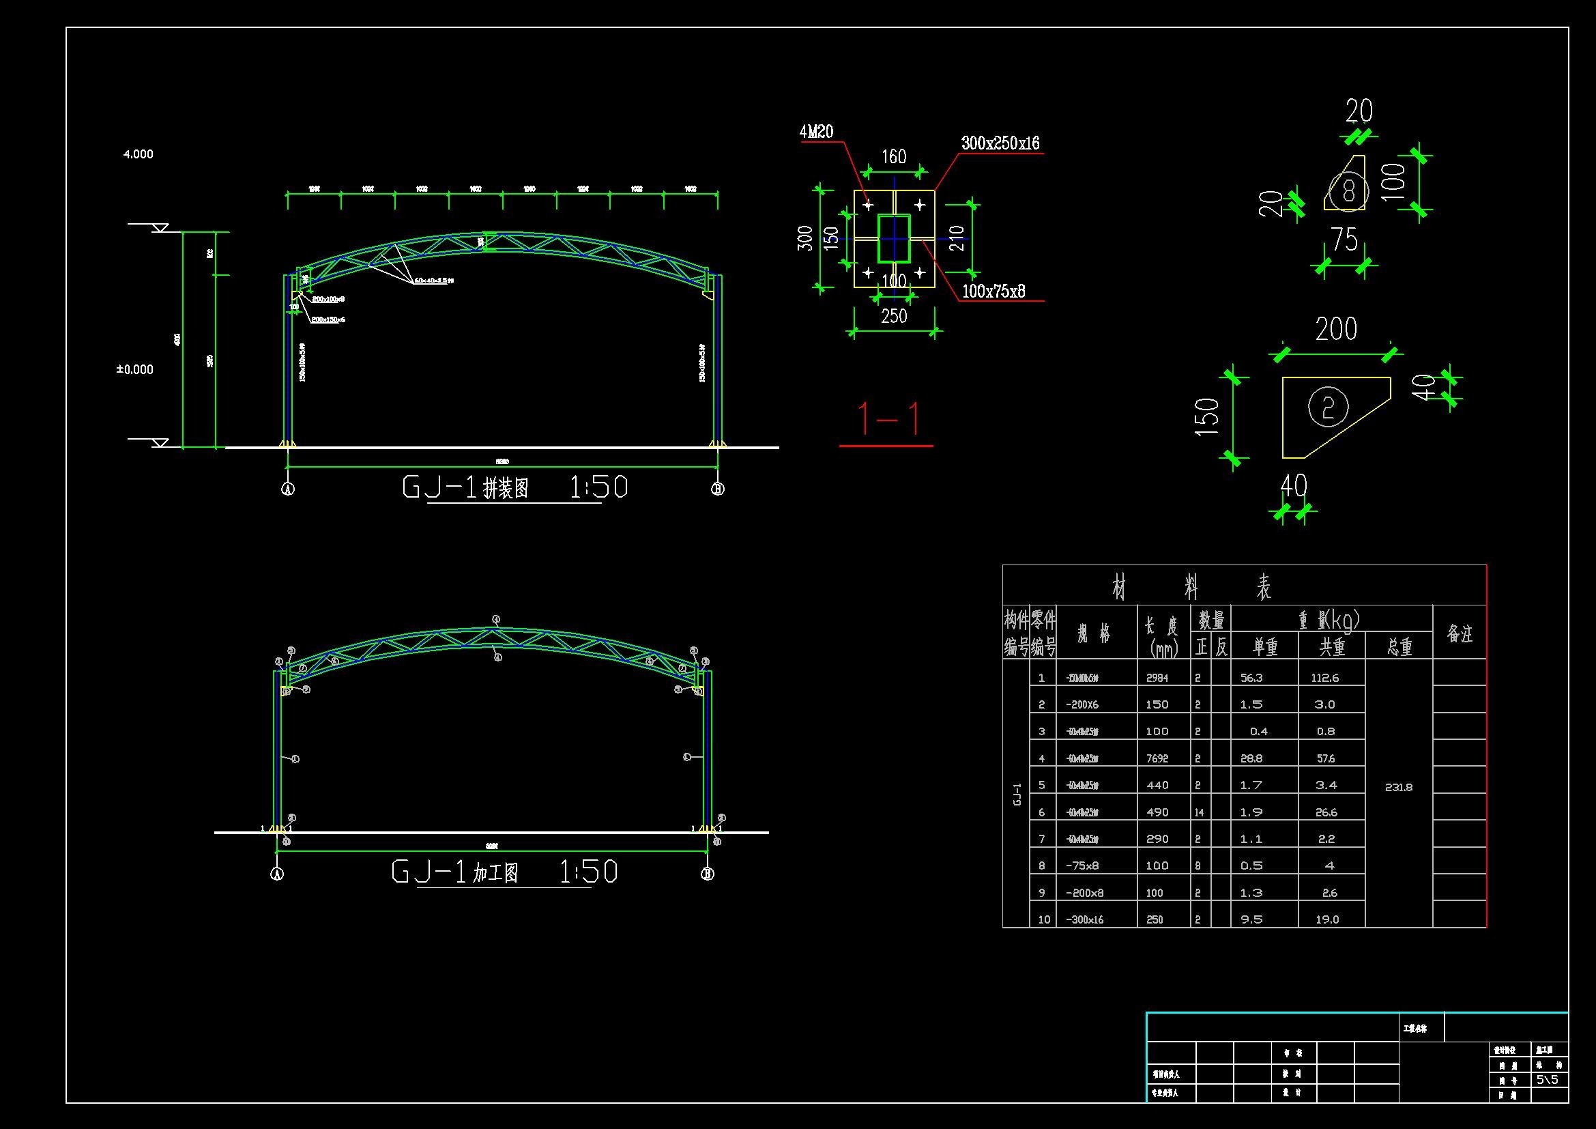Select the 210 dimension beside section 1-1
Image resolution: width=1596 pixels, height=1129 pixels.
[957, 238]
